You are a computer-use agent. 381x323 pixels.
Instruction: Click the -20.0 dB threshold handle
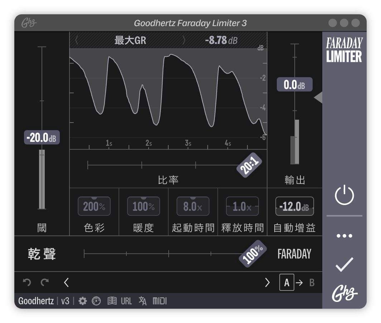42,138
